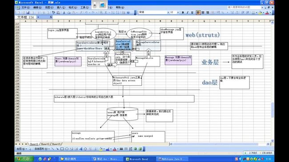The width and height of the screenshot is (289, 162).
Task: Click the Fill Color bucket in formatting toolbar
Action: [261, 12]
